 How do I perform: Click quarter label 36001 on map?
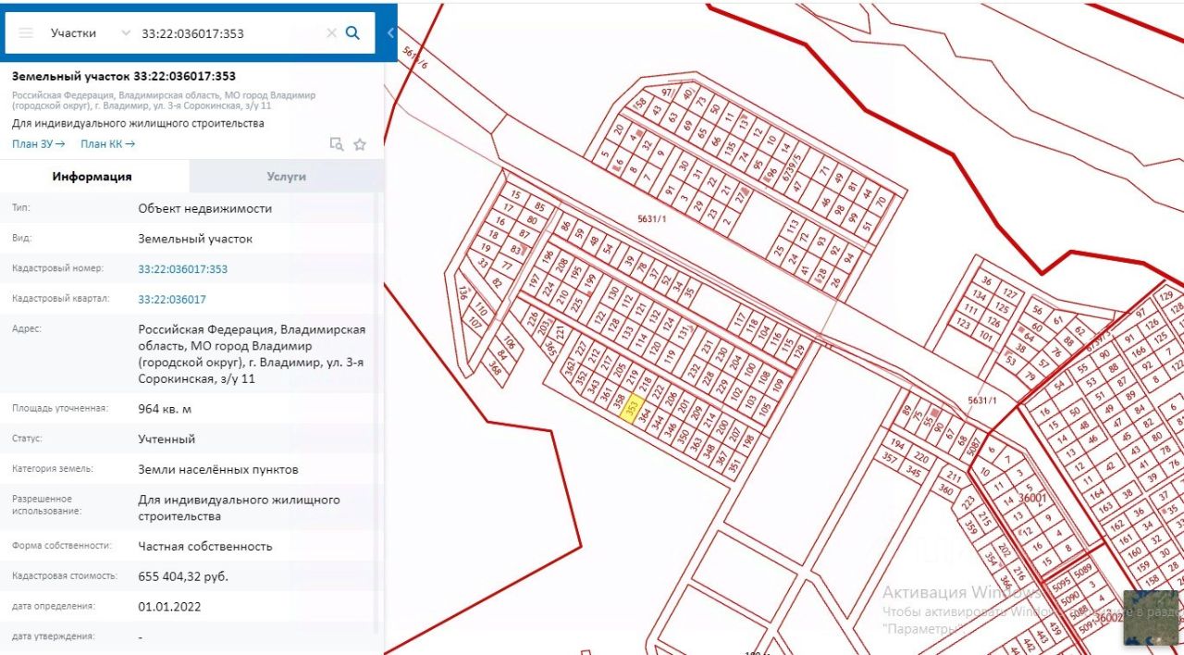(x=1031, y=498)
